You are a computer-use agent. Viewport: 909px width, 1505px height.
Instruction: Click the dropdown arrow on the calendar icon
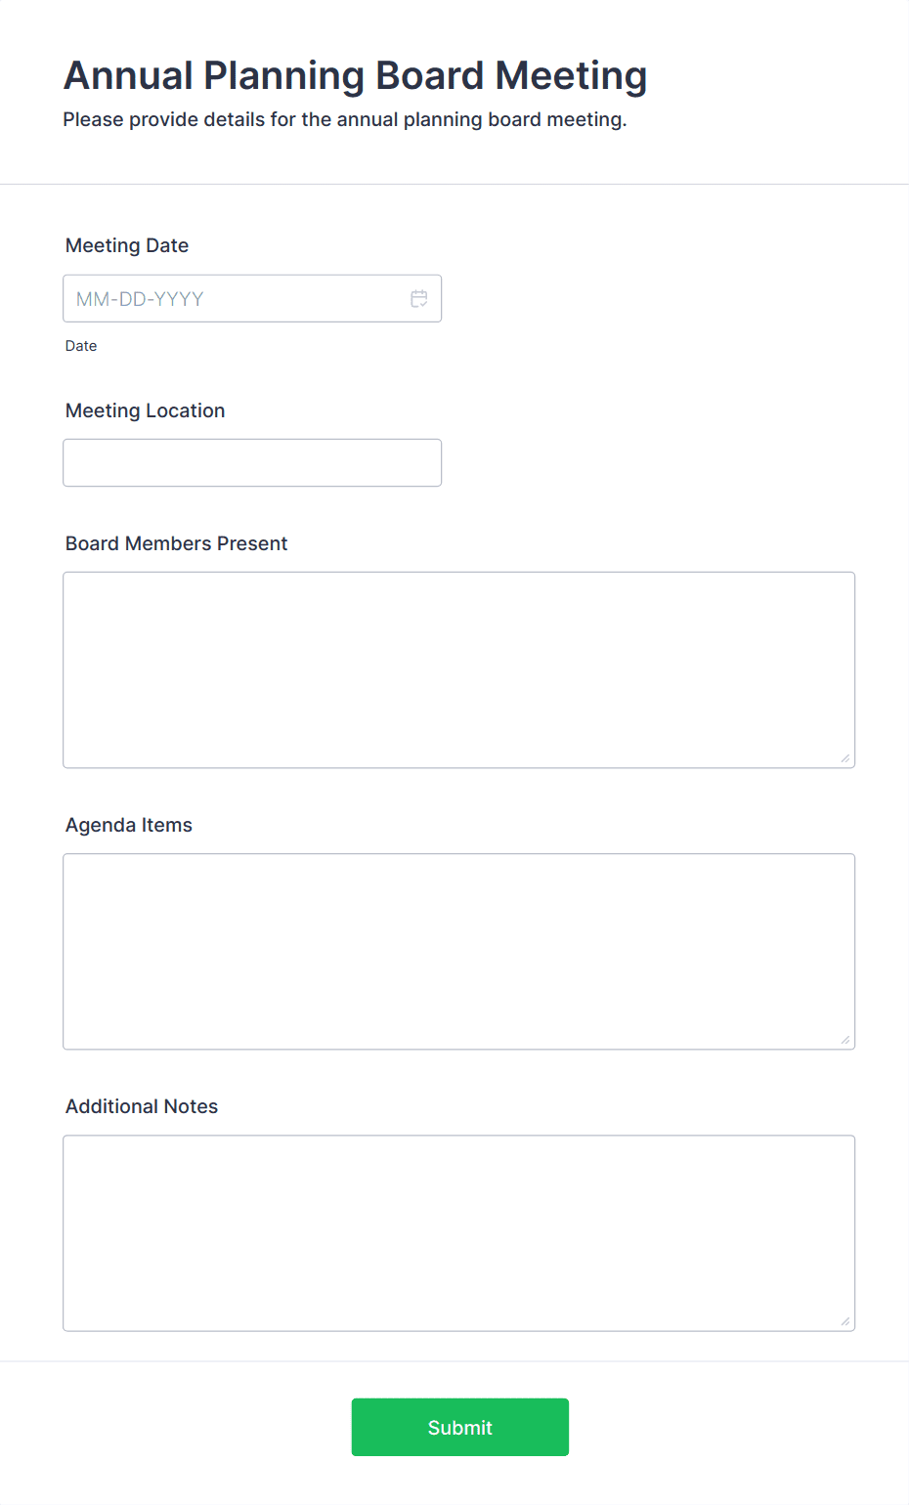click(x=422, y=303)
